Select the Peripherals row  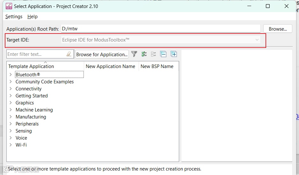(27, 124)
